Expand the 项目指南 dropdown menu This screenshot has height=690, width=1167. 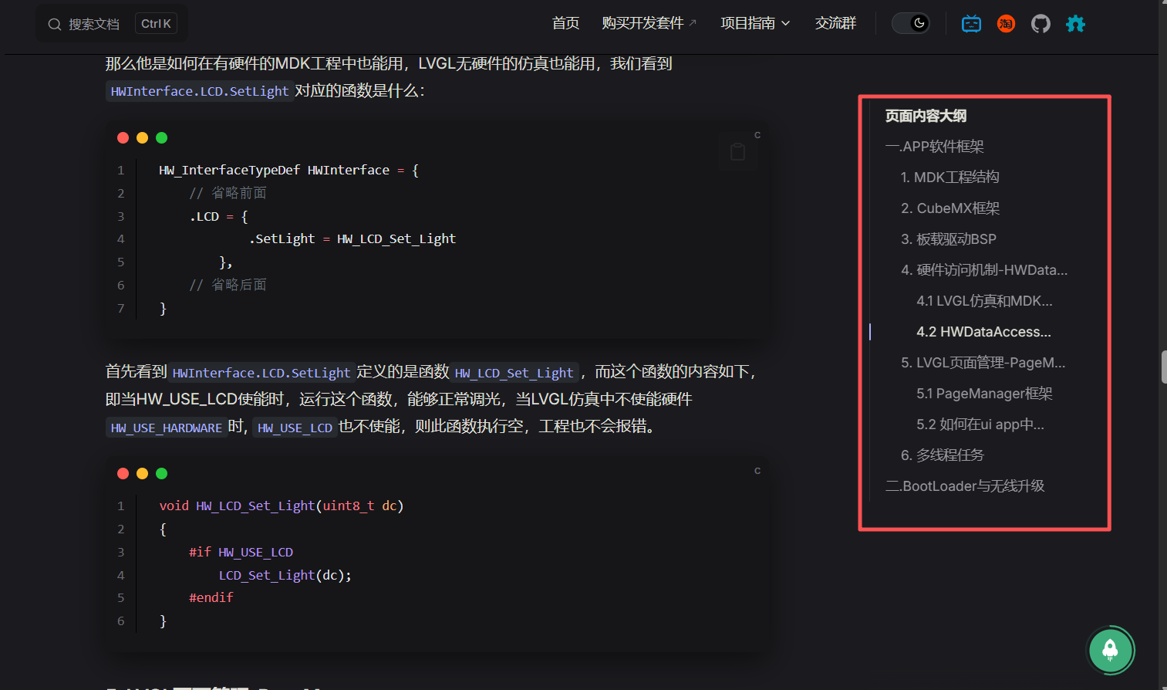click(755, 23)
